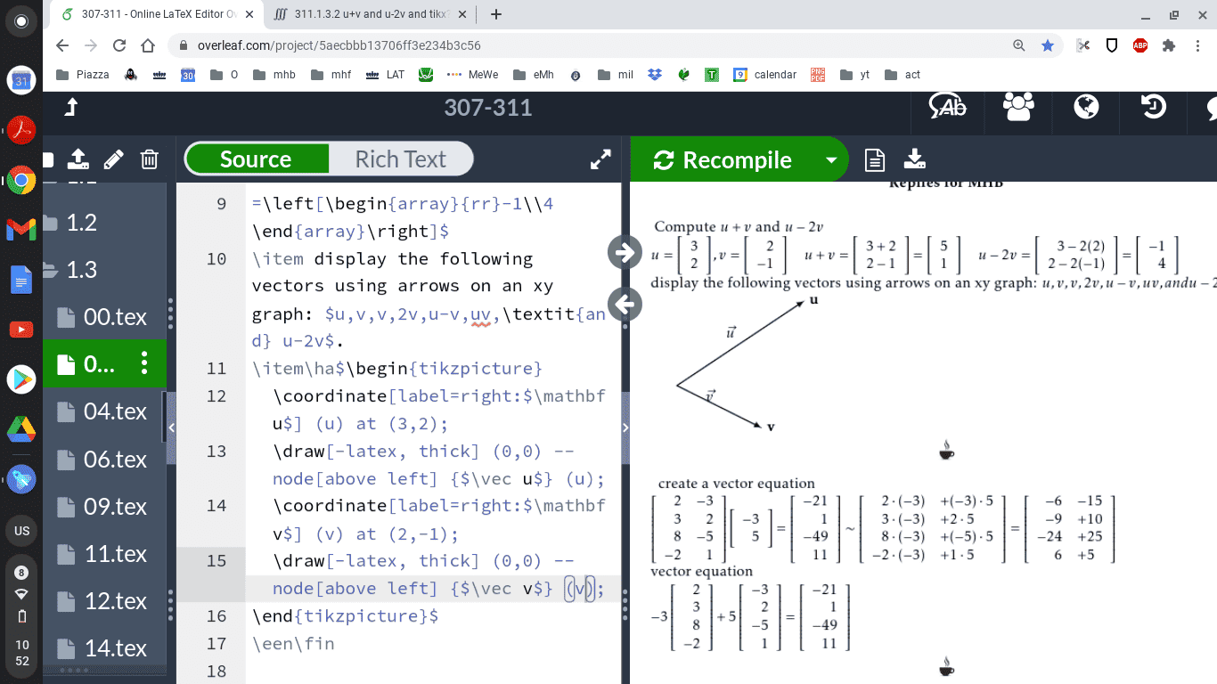Screen dimensions: 1217x684
Task: Click the PDF pane collapse handle
Action: pos(625,427)
